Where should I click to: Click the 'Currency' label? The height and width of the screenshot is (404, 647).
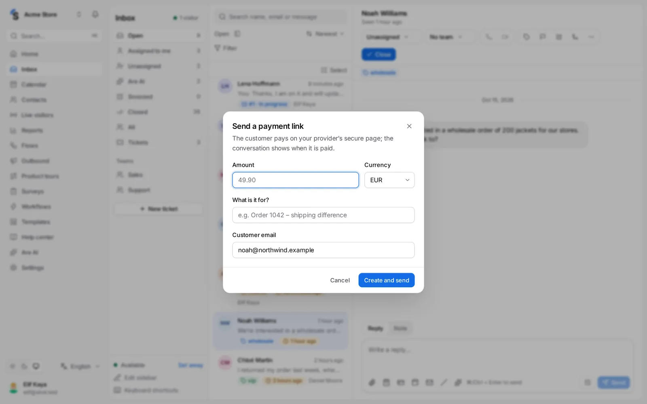(377, 165)
